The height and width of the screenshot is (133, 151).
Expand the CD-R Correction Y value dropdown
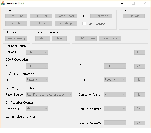tap(115, 66)
